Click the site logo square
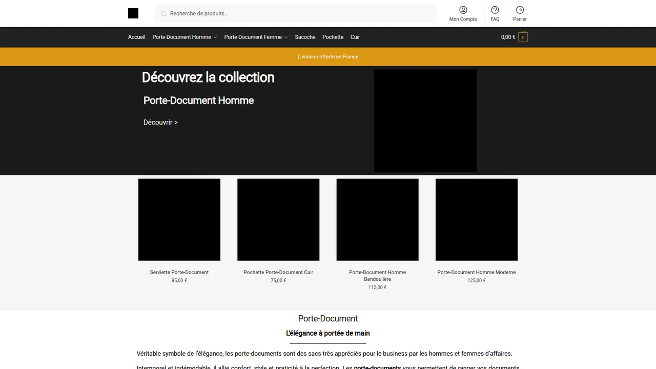The image size is (656, 369). (133, 13)
